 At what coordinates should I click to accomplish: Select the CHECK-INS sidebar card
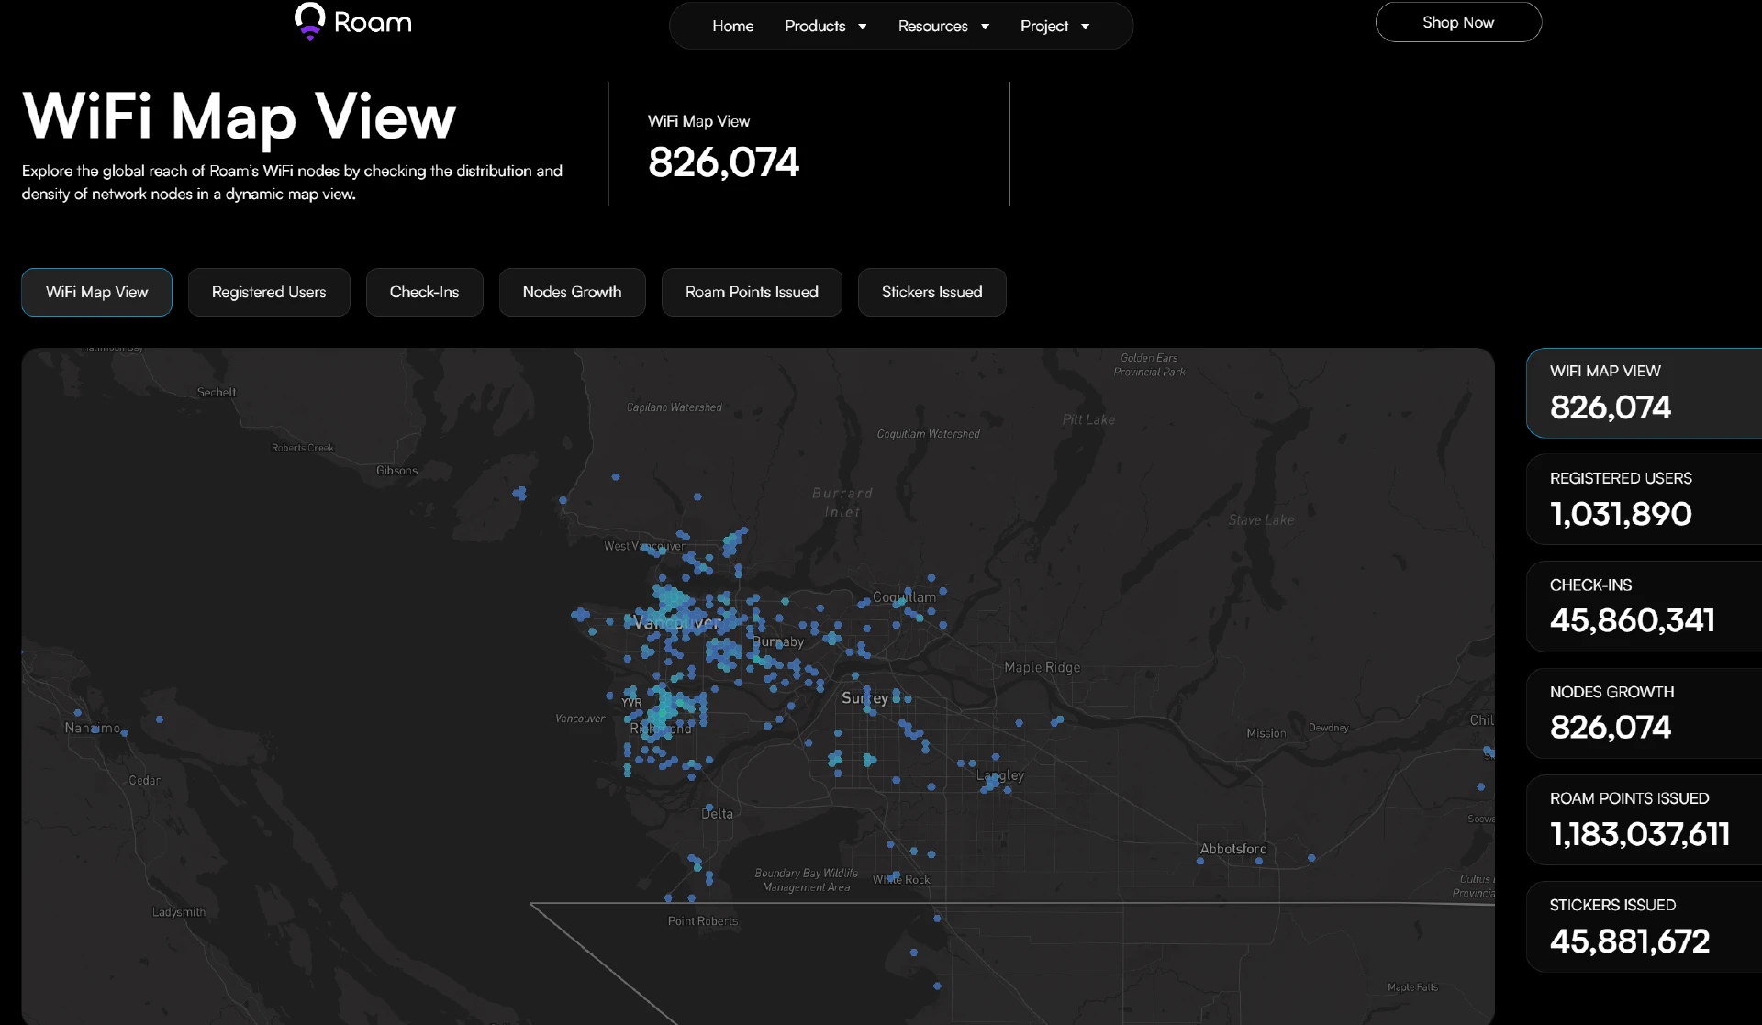coord(1643,606)
